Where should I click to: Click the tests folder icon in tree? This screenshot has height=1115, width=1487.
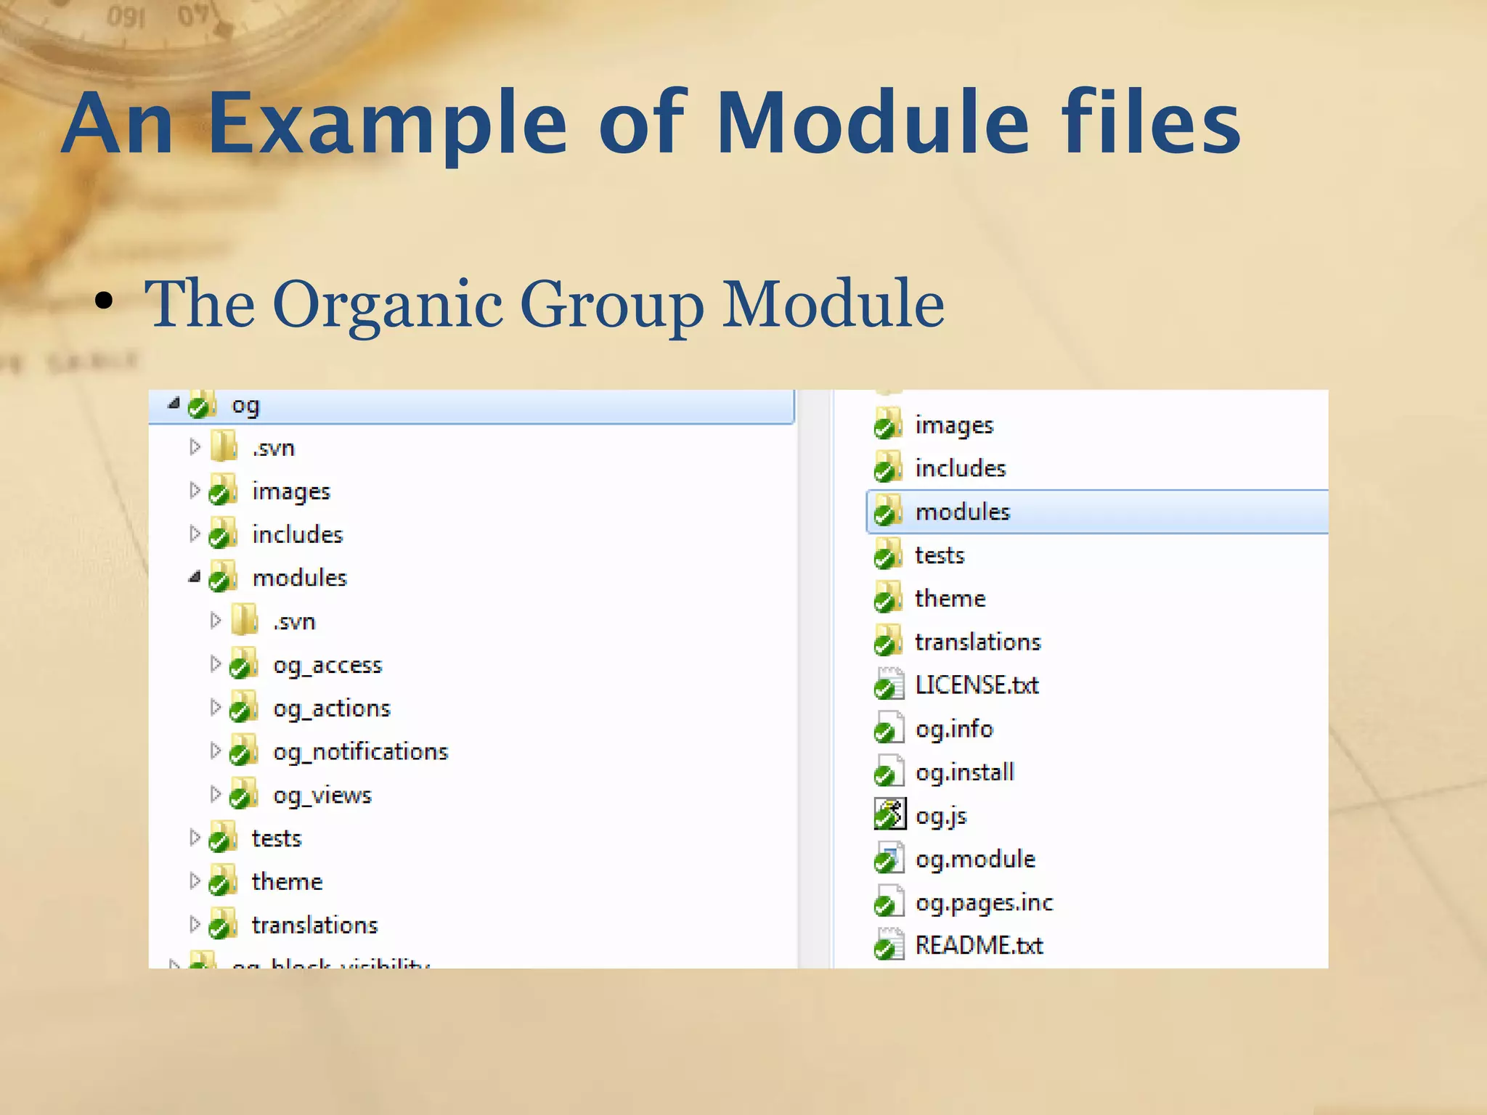pyautogui.click(x=223, y=837)
